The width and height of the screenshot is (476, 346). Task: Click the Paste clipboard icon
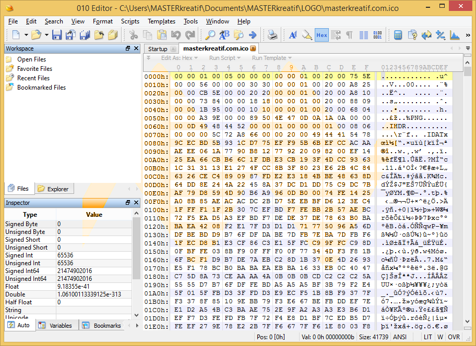[162, 35]
